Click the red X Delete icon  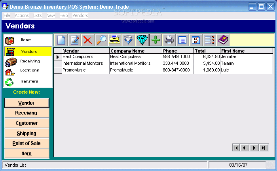(x=88, y=40)
